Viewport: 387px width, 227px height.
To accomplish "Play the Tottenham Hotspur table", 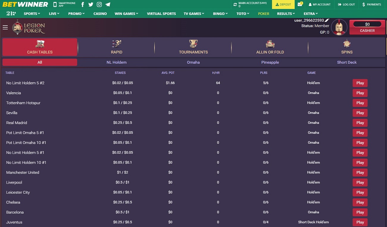I will click(360, 103).
